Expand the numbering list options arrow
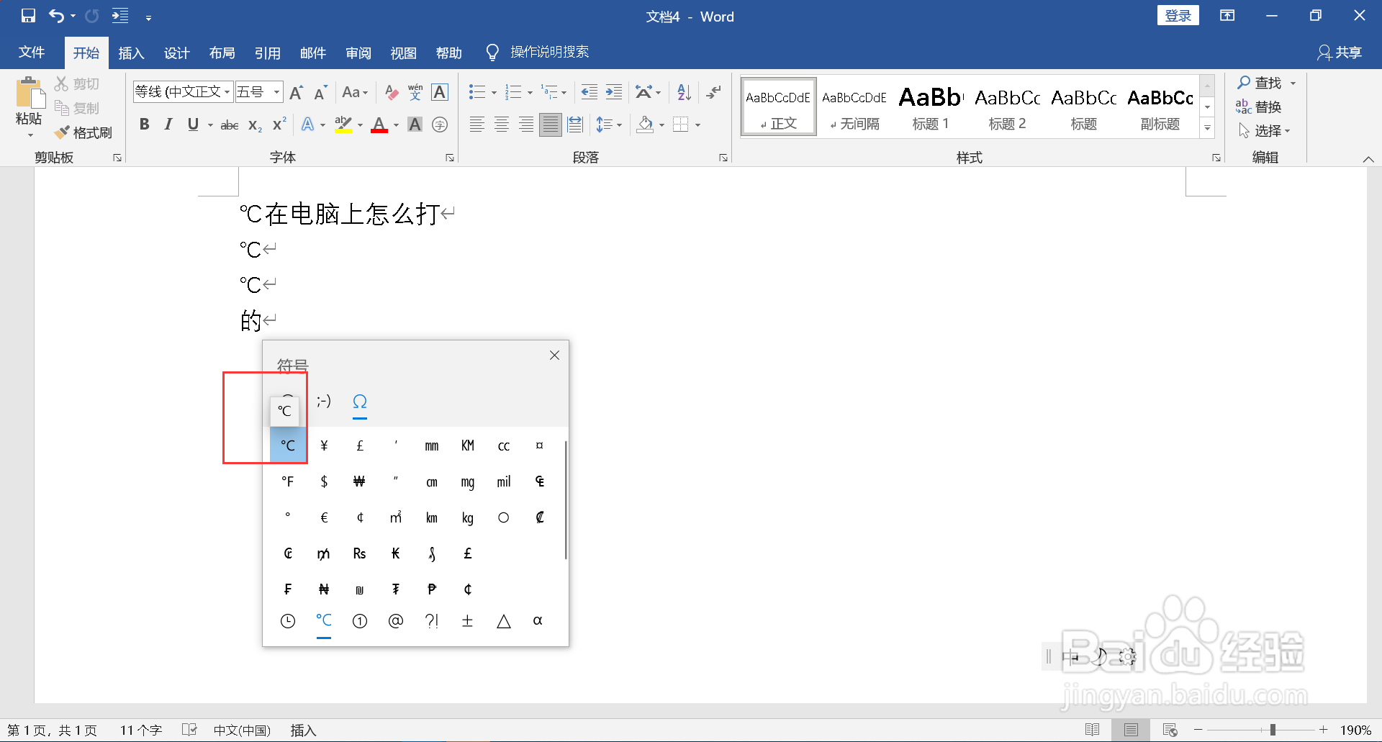Viewport: 1382px width, 742px height. 530,93
